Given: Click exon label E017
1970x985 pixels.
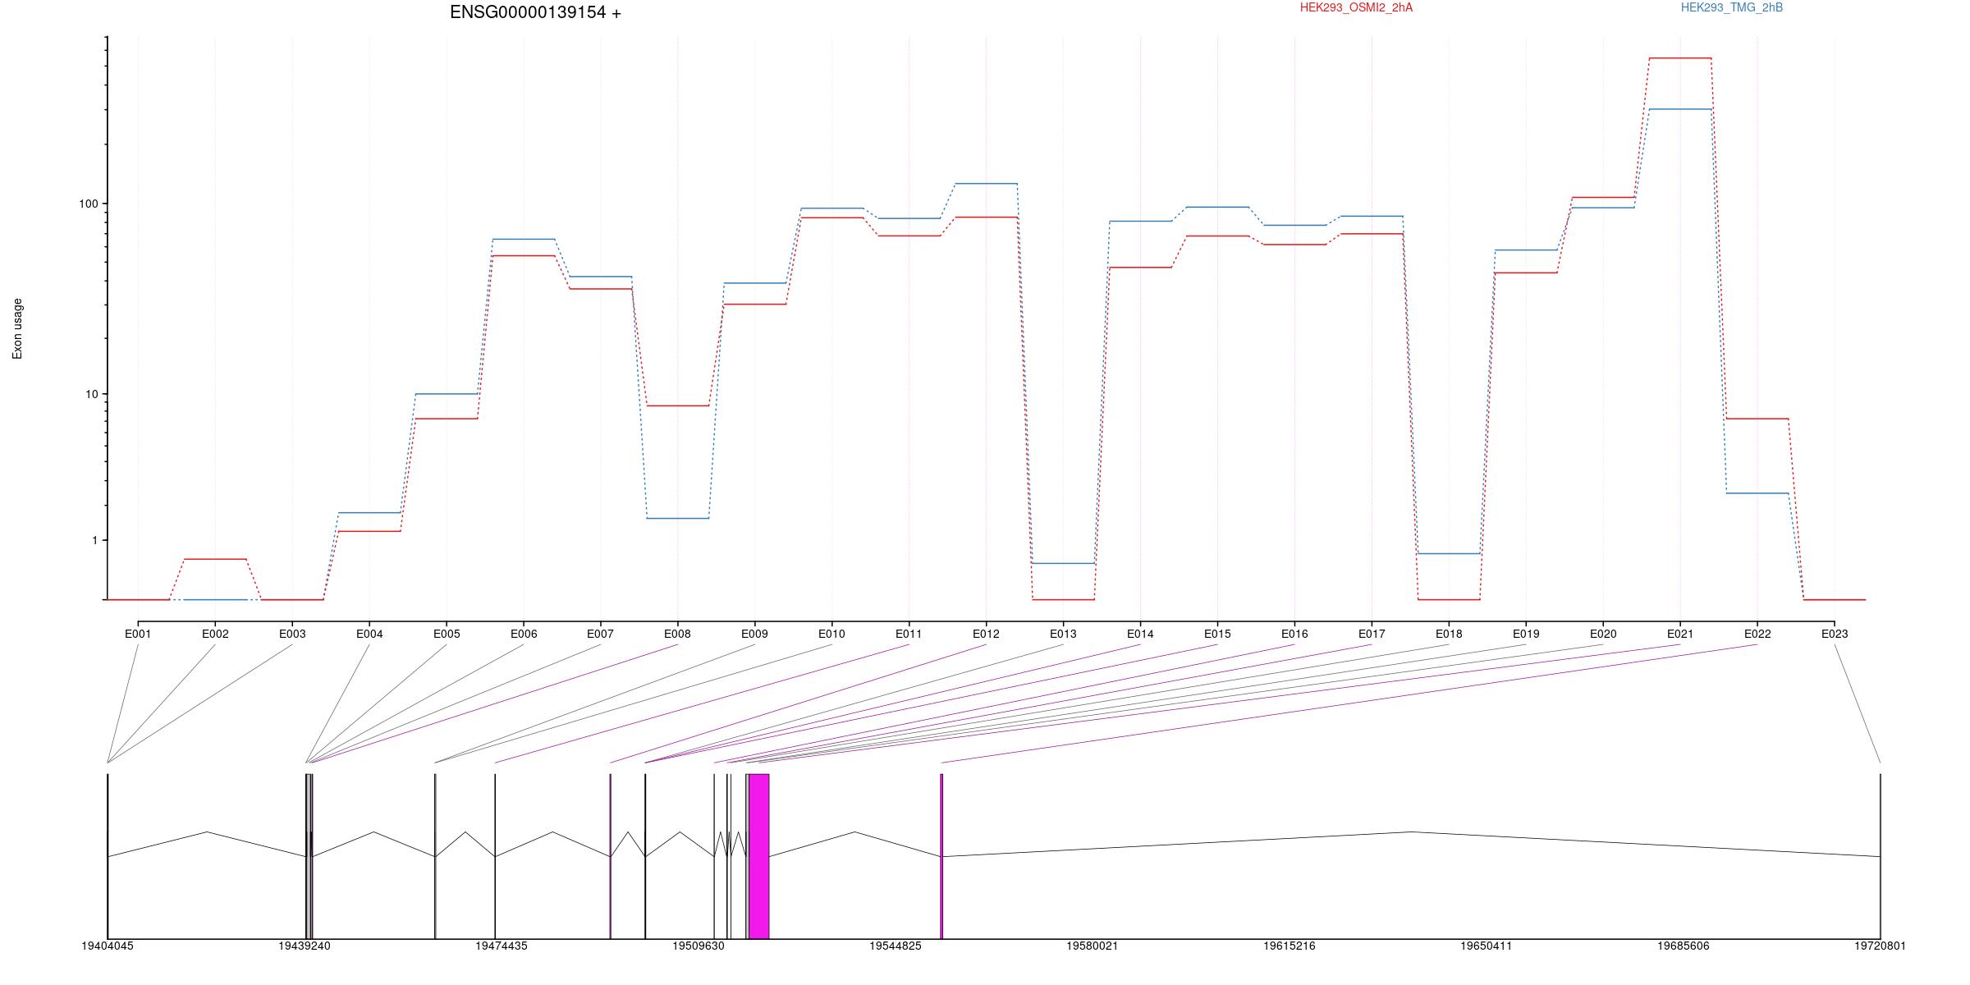Looking at the screenshot, I should pyautogui.click(x=1372, y=634).
